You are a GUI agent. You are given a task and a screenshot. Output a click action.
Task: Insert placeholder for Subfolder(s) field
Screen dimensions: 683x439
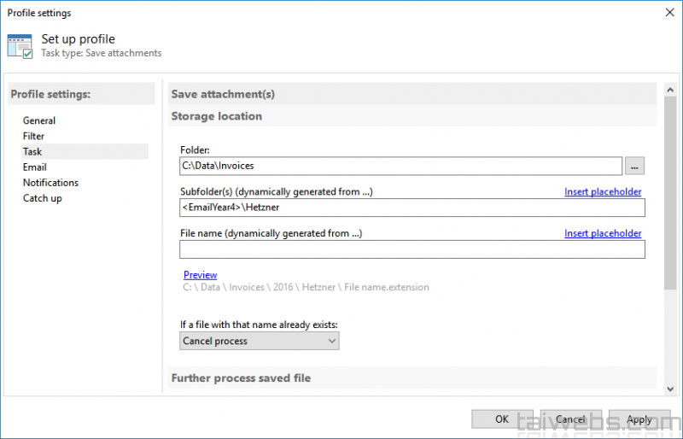(x=603, y=192)
